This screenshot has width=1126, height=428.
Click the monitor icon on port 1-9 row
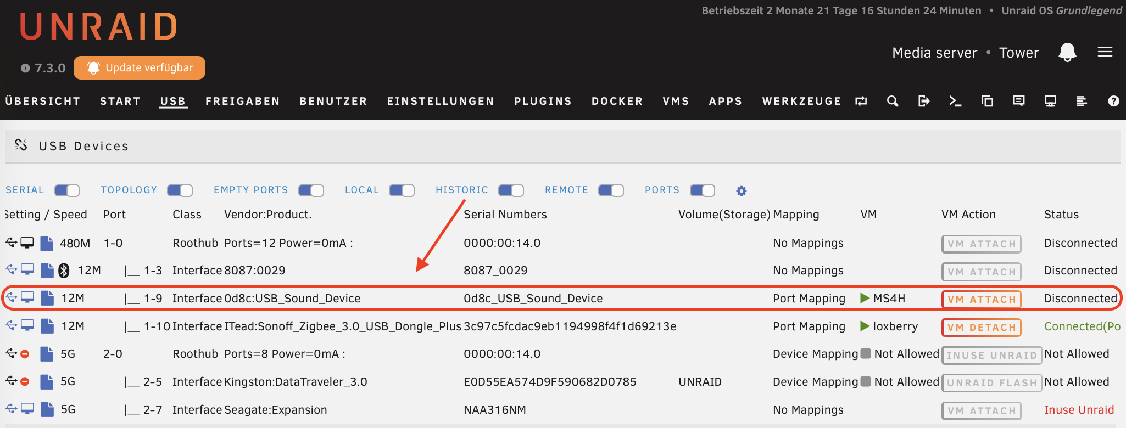pos(27,297)
